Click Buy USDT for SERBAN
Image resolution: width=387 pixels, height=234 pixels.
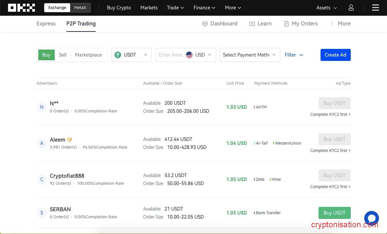[x=334, y=213]
